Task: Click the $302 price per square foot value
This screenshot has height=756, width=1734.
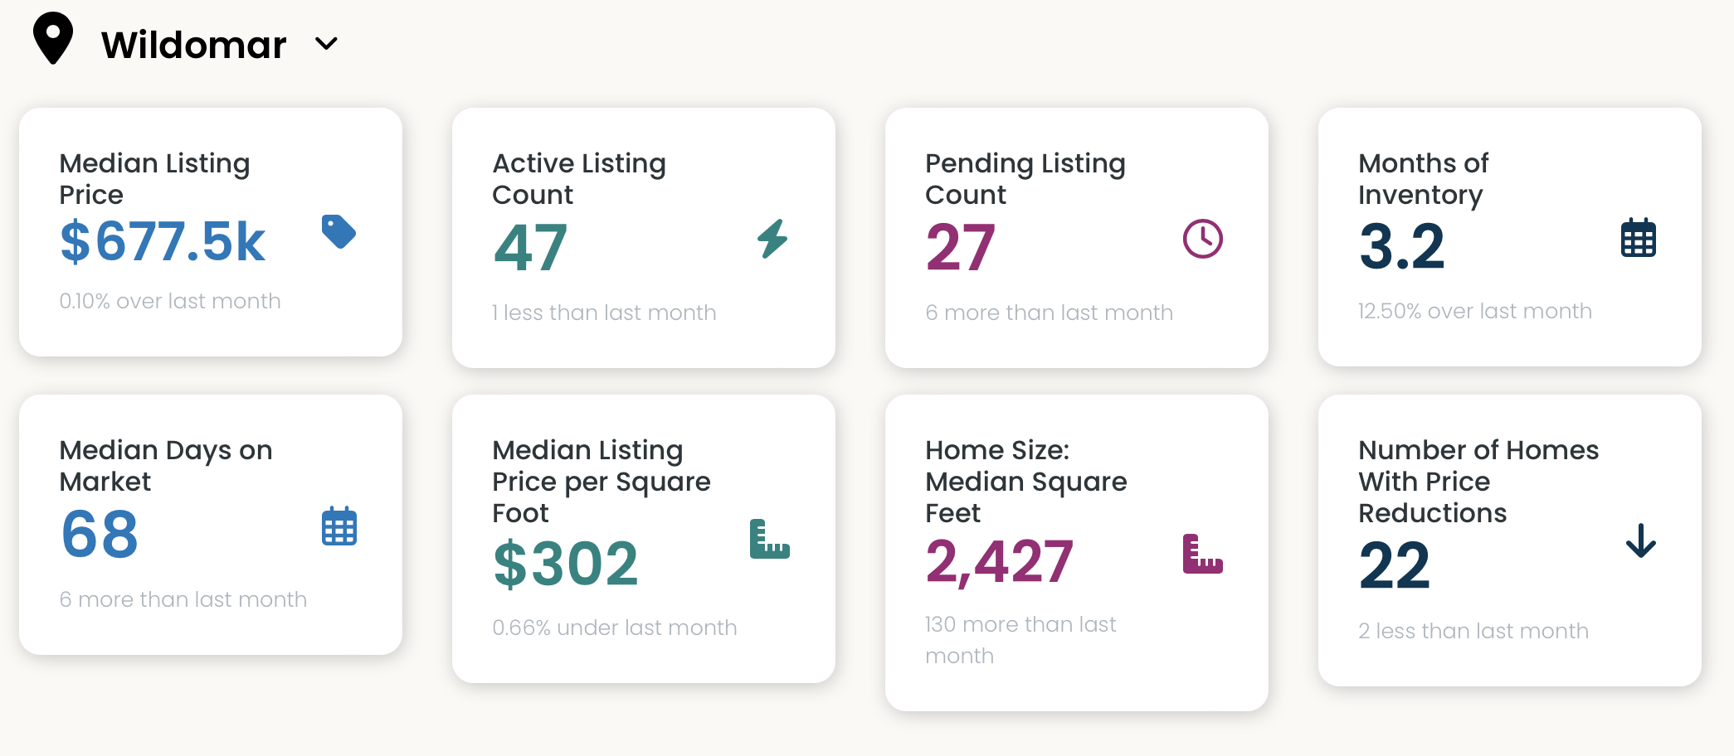Action: 566,565
